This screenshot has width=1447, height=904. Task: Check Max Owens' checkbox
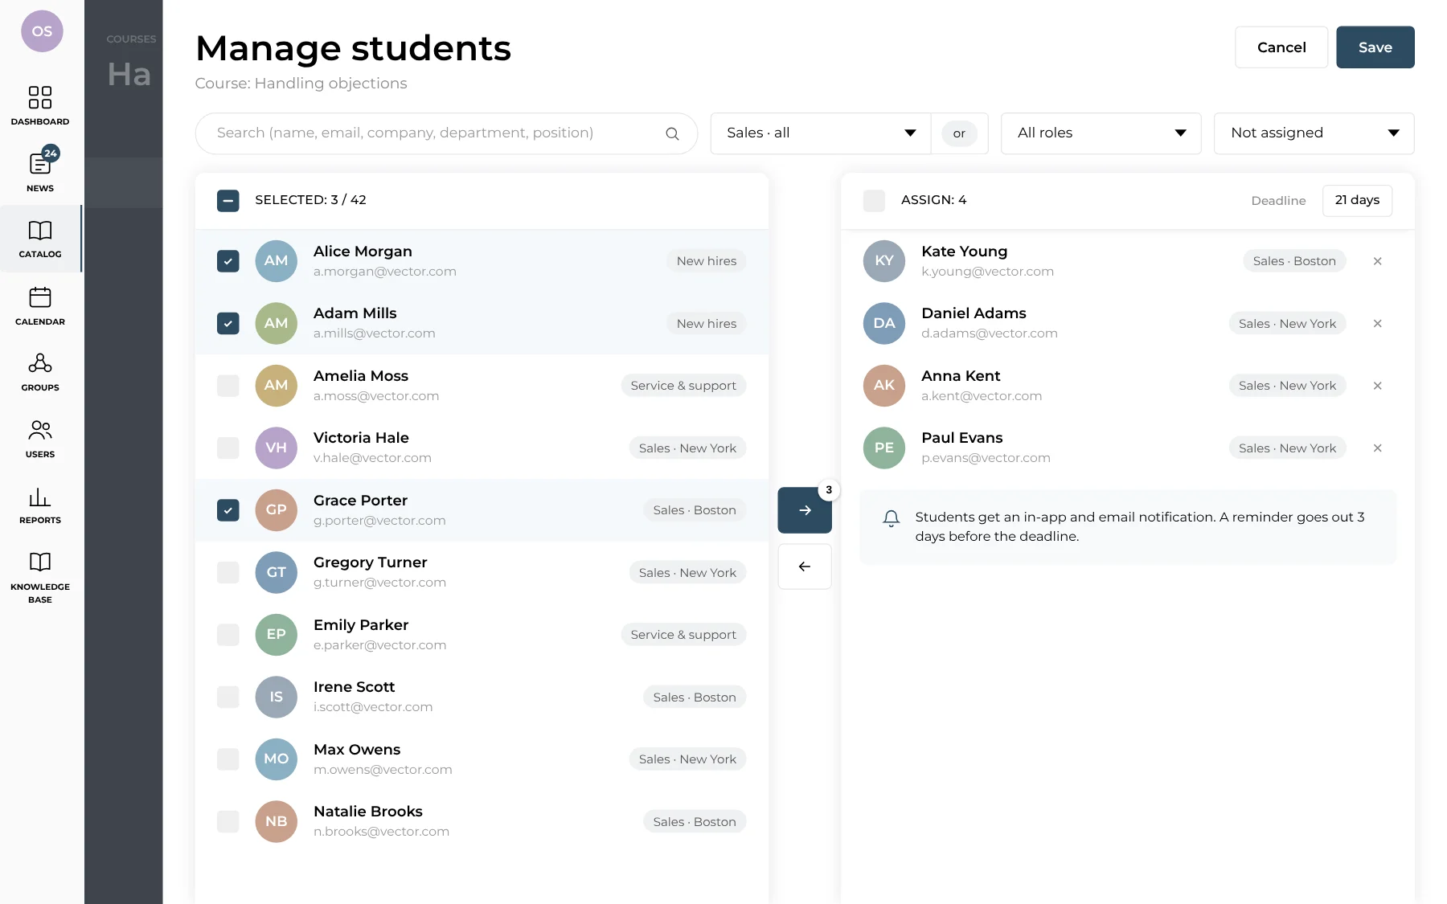pyautogui.click(x=228, y=759)
